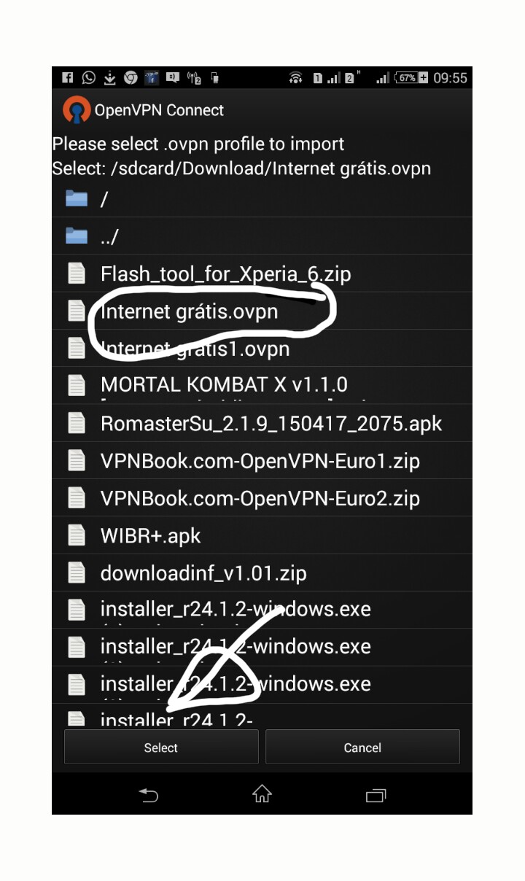Tap the Facebook notification icon in status bar
This screenshot has height=881, width=525.
[x=67, y=77]
